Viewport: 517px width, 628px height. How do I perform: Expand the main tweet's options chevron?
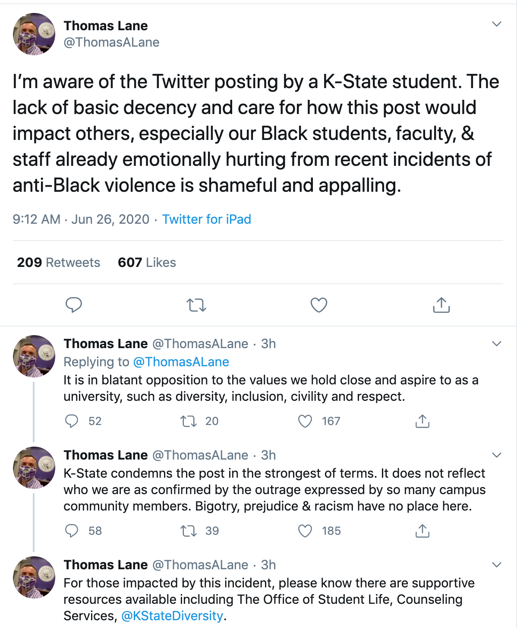497,24
